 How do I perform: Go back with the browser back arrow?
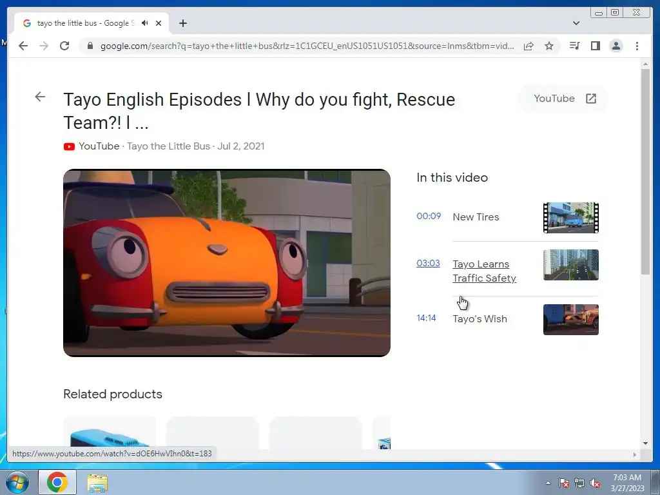23,46
